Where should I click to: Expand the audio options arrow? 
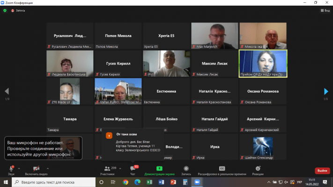(x=19, y=169)
